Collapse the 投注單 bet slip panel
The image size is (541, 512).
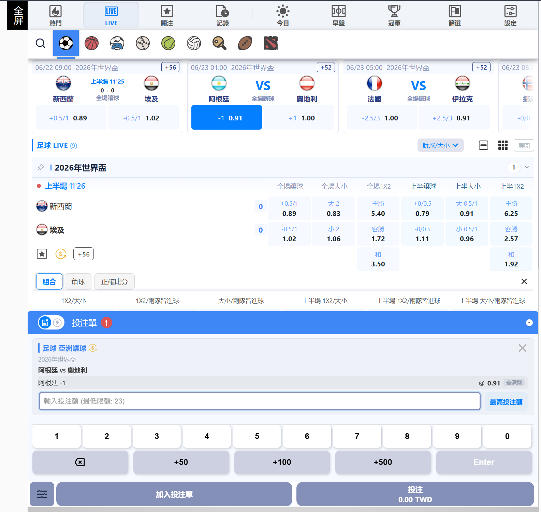point(529,322)
